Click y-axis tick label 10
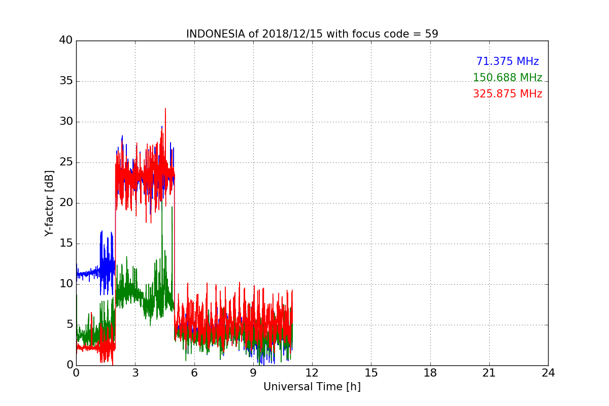 (66, 284)
